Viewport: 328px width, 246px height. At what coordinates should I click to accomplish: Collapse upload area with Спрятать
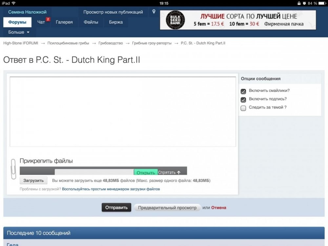coord(169,173)
